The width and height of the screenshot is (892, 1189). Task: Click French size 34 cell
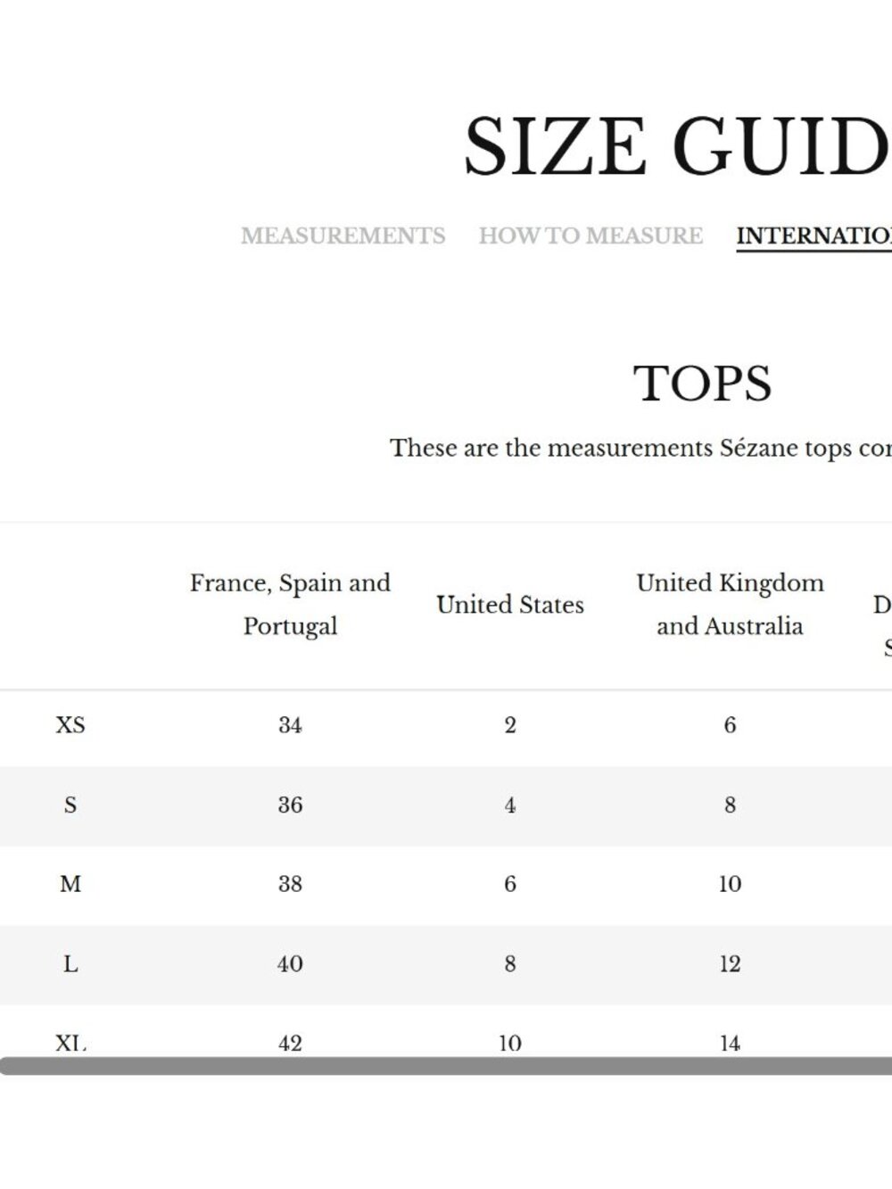(290, 725)
